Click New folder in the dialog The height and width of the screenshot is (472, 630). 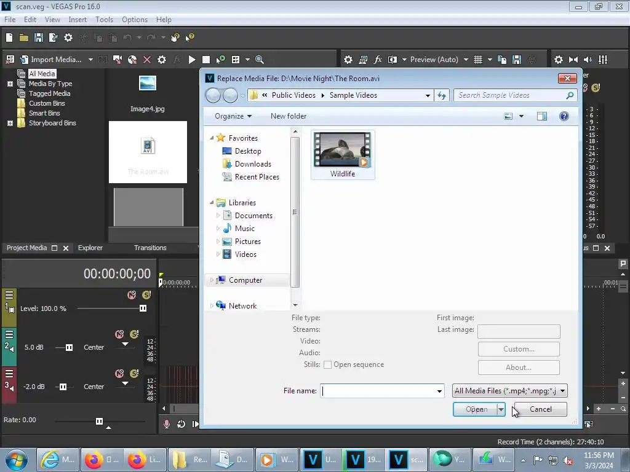[x=289, y=116]
